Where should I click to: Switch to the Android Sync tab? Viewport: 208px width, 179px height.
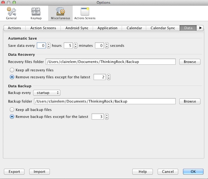[x=77, y=28]
